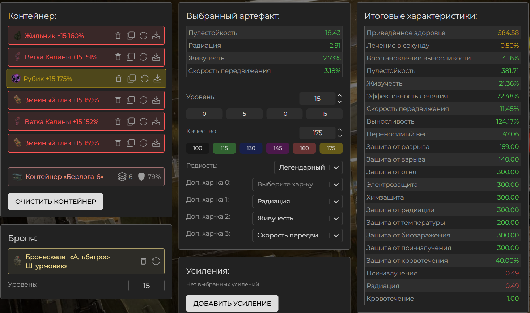Click the ОЧИСТИТЬ КОНТЕЙНЕР button

tap(55, 202)
